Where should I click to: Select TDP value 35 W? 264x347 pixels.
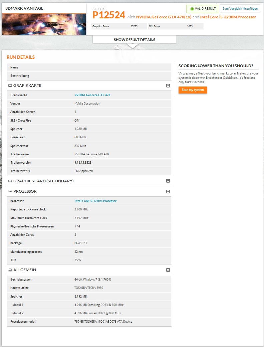click(x=78, y=260)
